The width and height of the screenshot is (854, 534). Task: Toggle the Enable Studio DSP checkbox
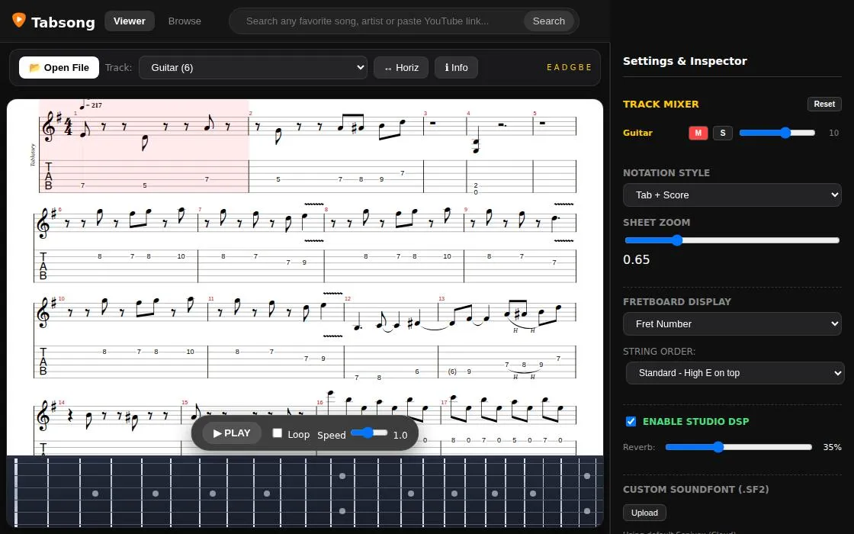[631, 421]
